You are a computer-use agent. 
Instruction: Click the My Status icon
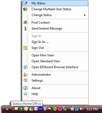pos(25,3)
